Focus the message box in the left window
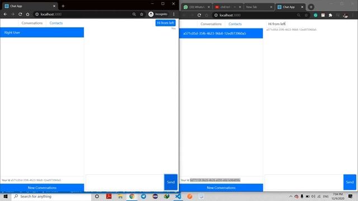This screenshot has width=358, height=201. point(125,182)
